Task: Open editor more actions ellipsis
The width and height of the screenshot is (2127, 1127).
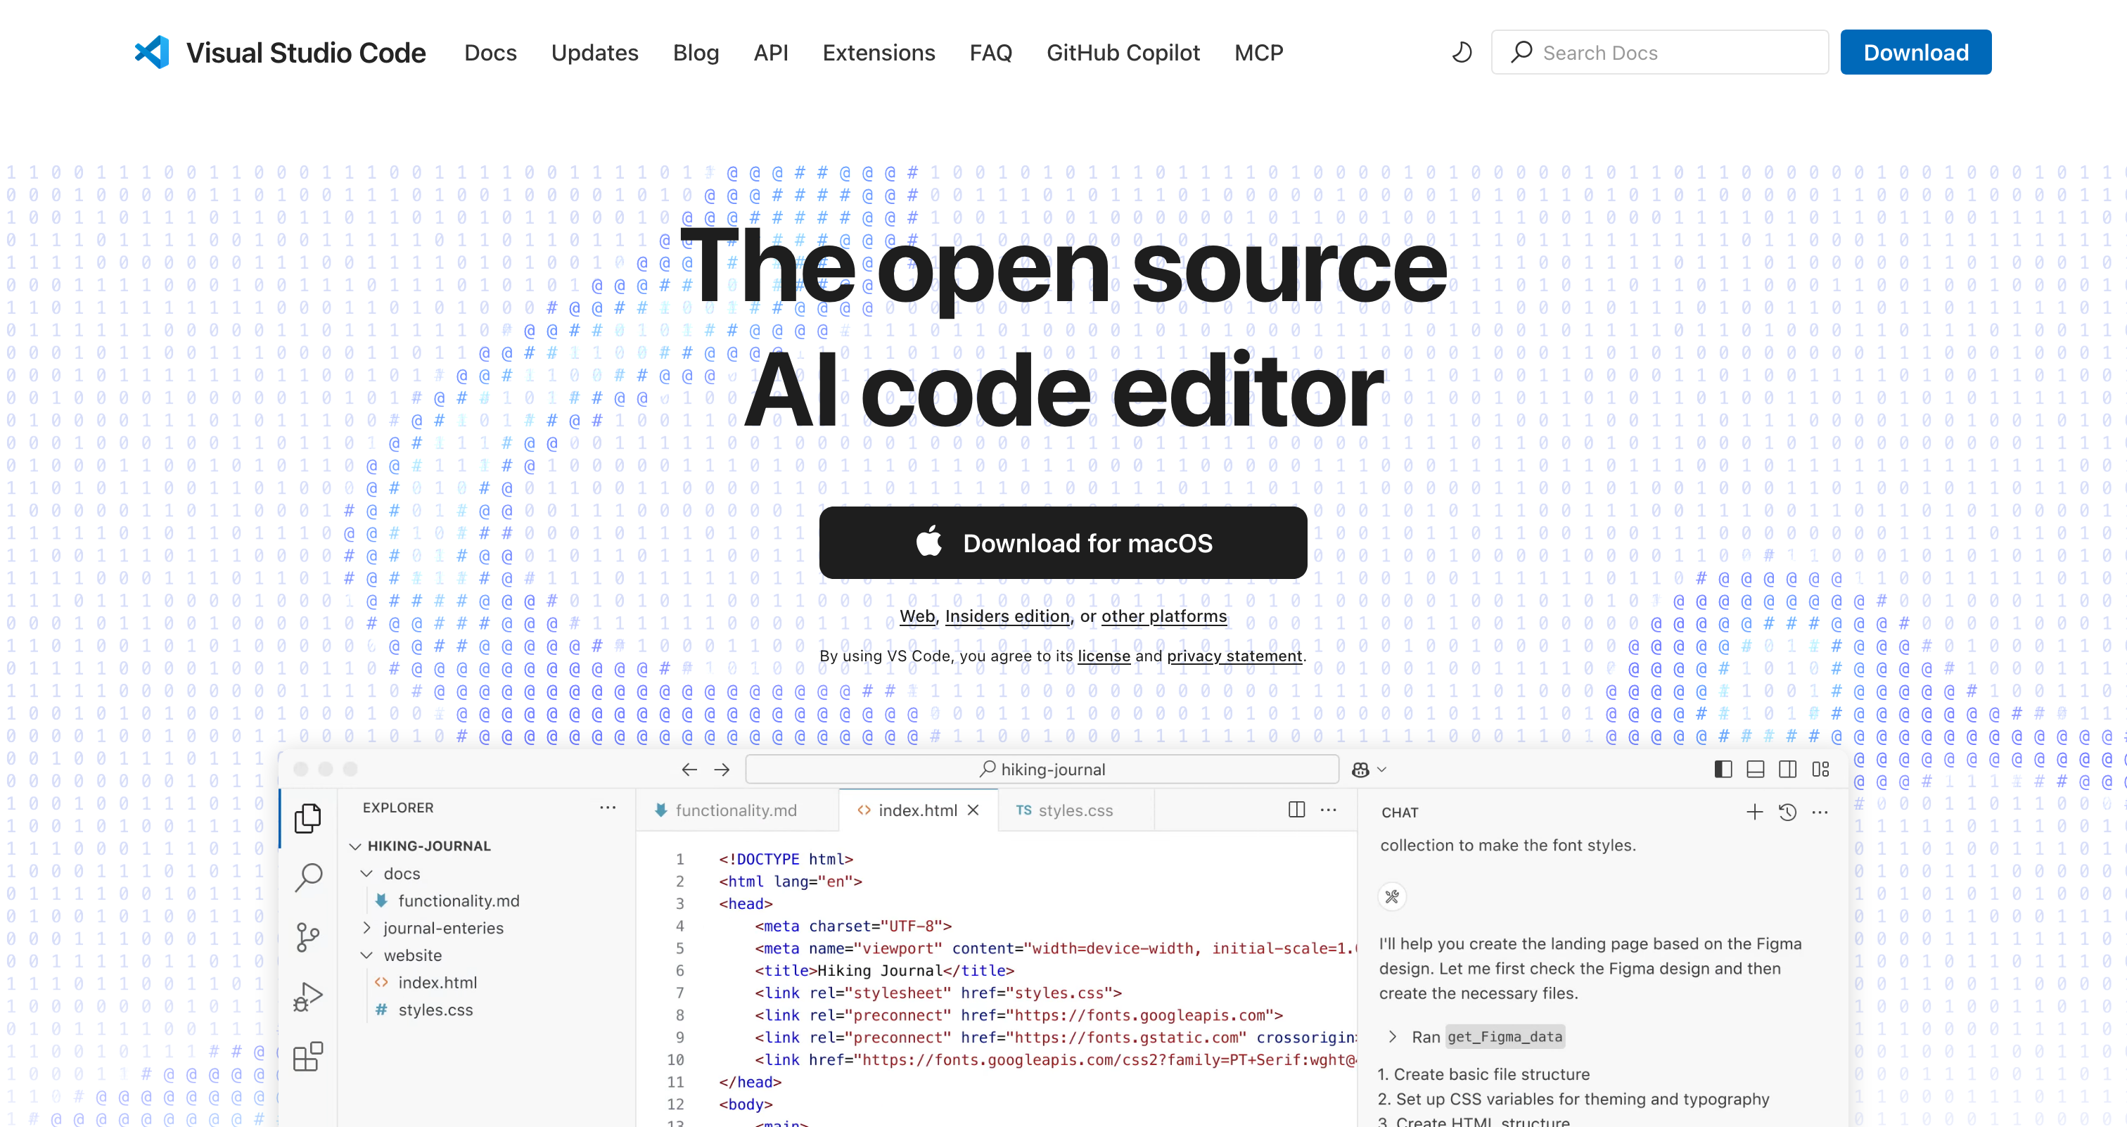Action: 1328,809
